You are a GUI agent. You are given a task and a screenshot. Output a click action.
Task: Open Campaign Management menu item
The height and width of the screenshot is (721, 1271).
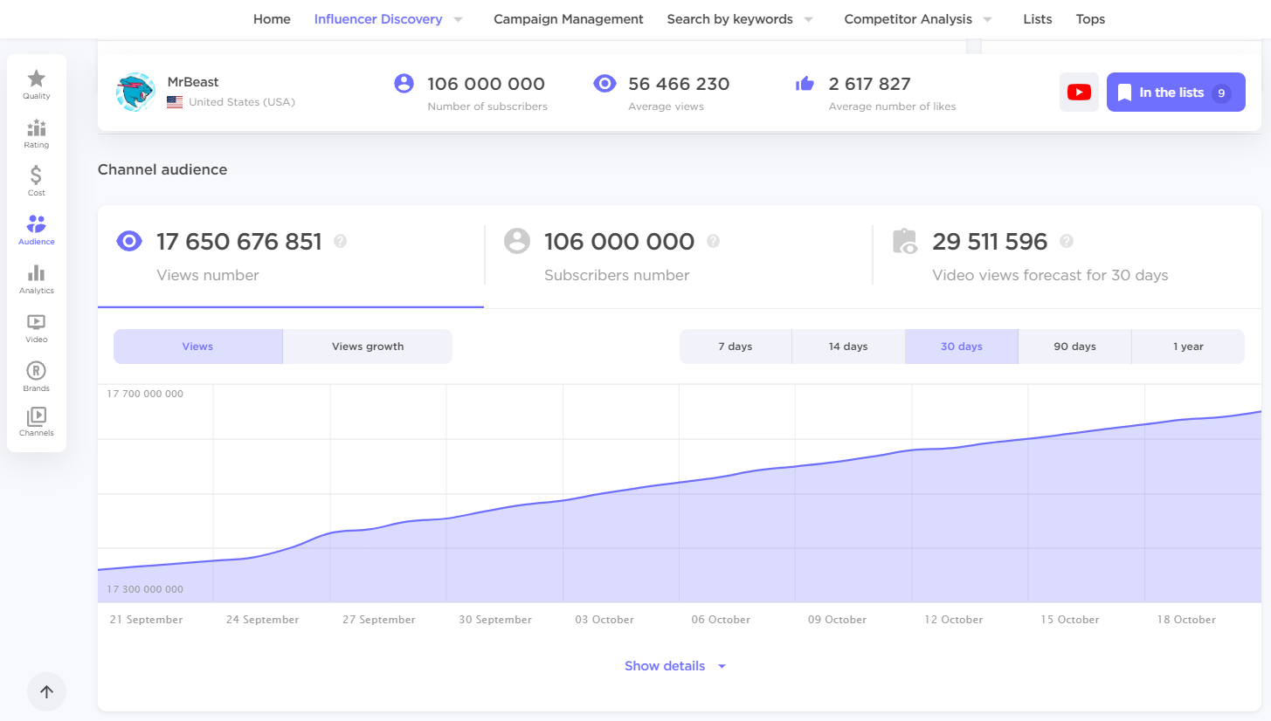pyautogui.click(x=569, y=19)
